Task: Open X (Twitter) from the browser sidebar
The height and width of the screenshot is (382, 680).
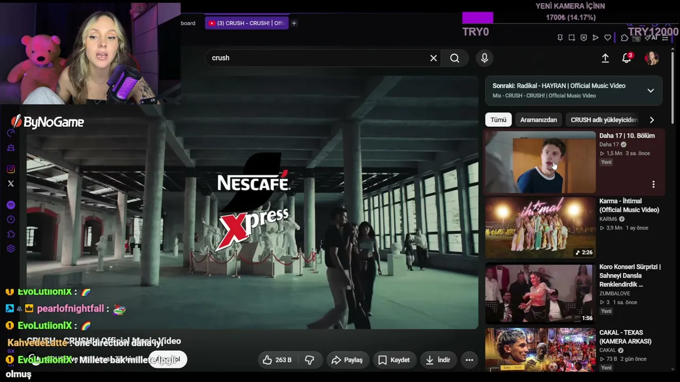Action: [x=11, y=184]
